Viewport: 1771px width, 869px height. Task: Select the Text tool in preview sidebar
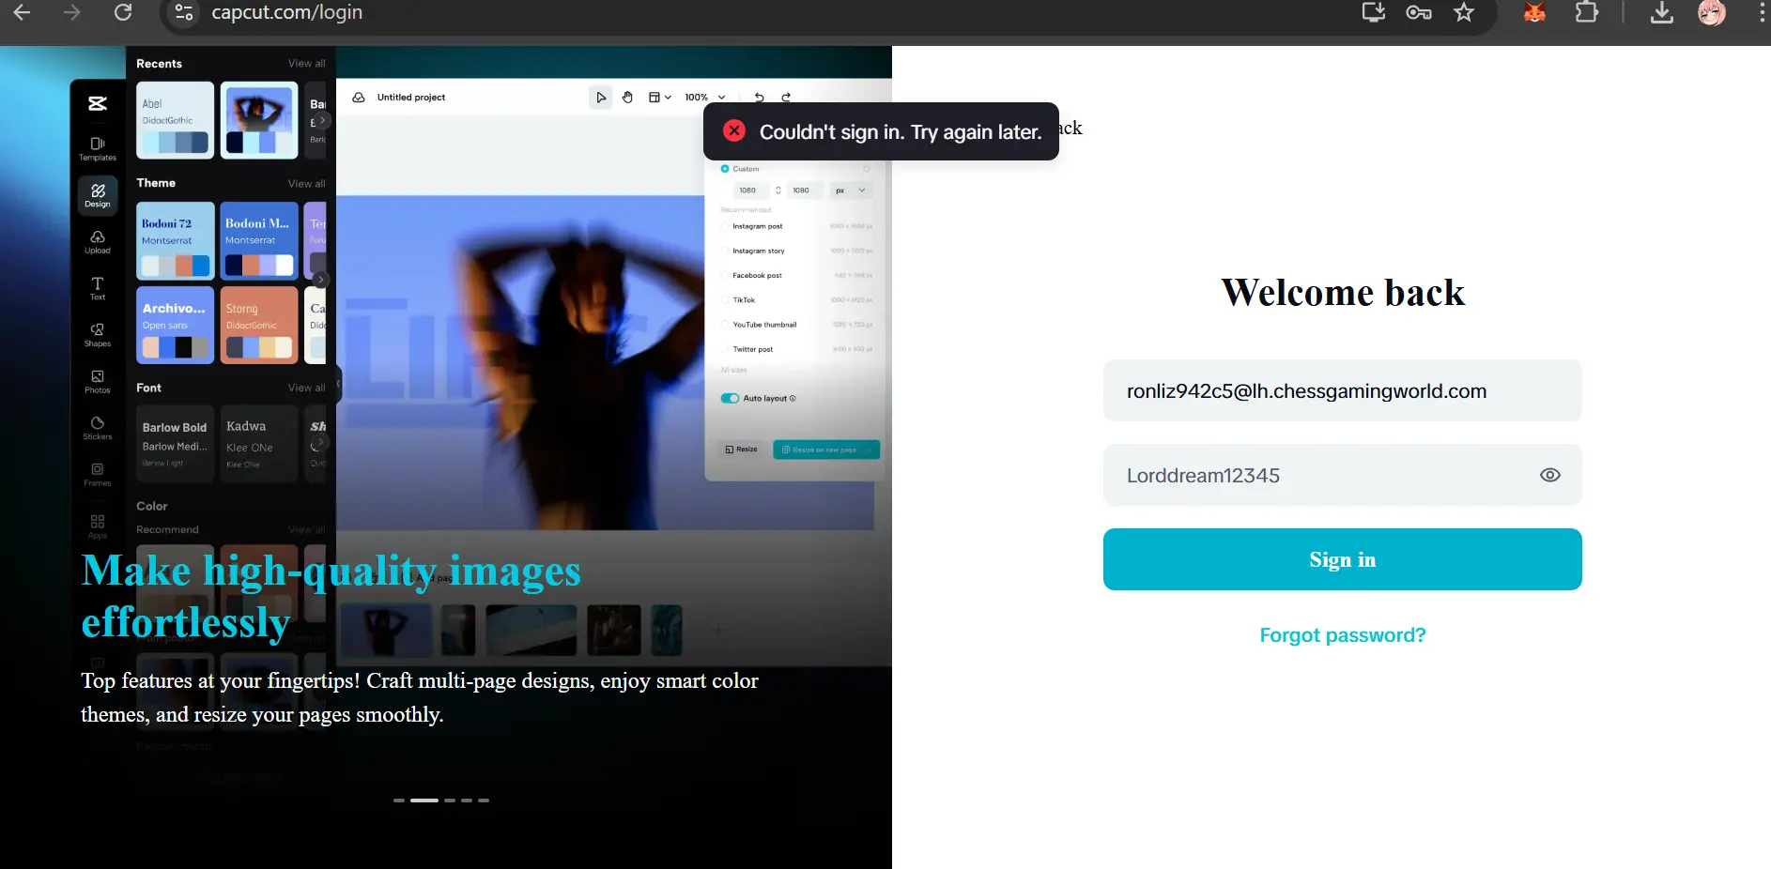click(98, 288)
